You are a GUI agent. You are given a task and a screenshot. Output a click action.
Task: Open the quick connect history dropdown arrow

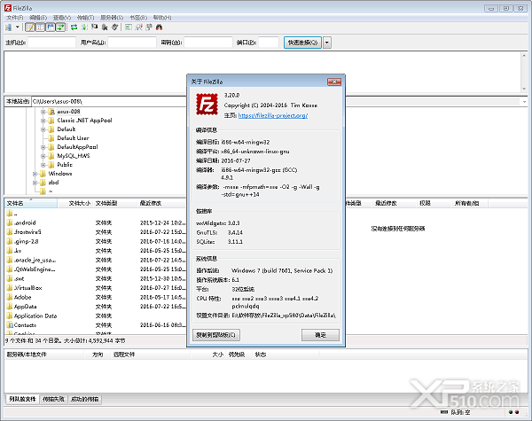click(326, 43)
